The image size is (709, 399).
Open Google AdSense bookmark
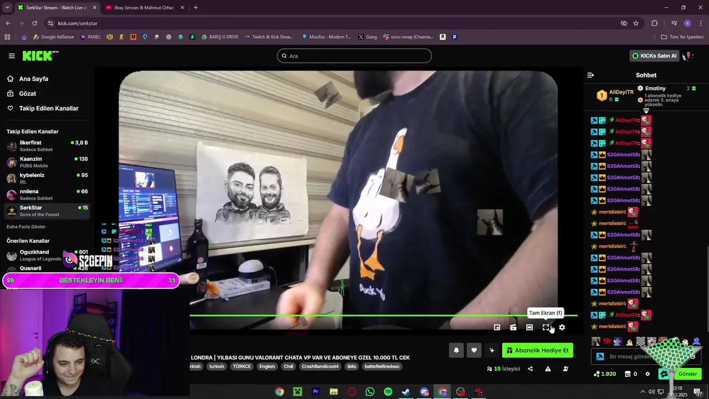pyautogui.click(x=53, y=37)
